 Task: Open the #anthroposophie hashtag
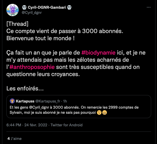(32, 67)
